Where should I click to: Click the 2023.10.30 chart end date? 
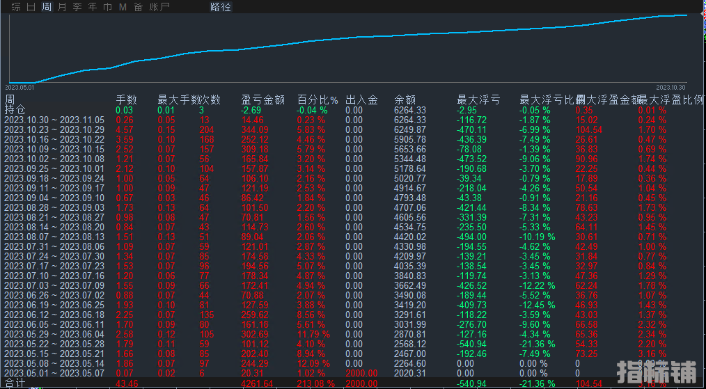670,88
